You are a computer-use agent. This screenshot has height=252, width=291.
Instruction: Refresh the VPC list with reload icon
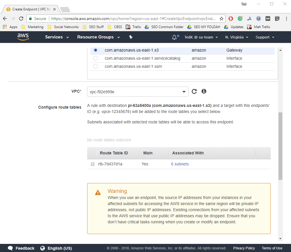click(194, 92)
